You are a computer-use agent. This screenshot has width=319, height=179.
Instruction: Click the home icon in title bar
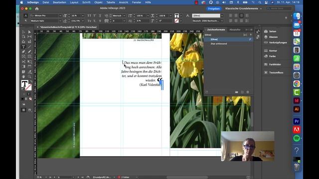pos(37,9)
